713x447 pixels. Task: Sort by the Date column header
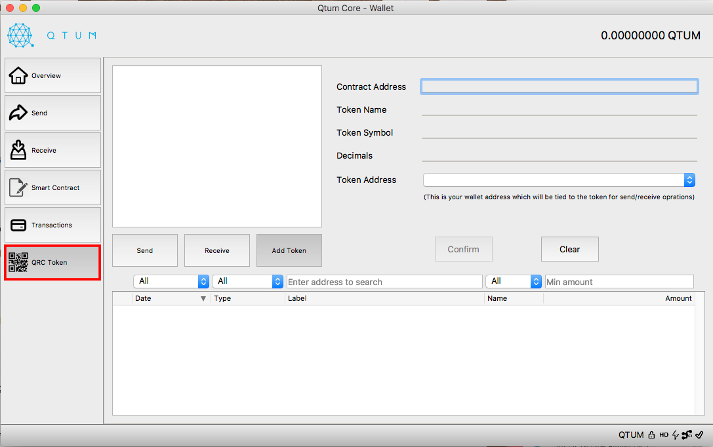pyautogui.click(x=171, y=298)
